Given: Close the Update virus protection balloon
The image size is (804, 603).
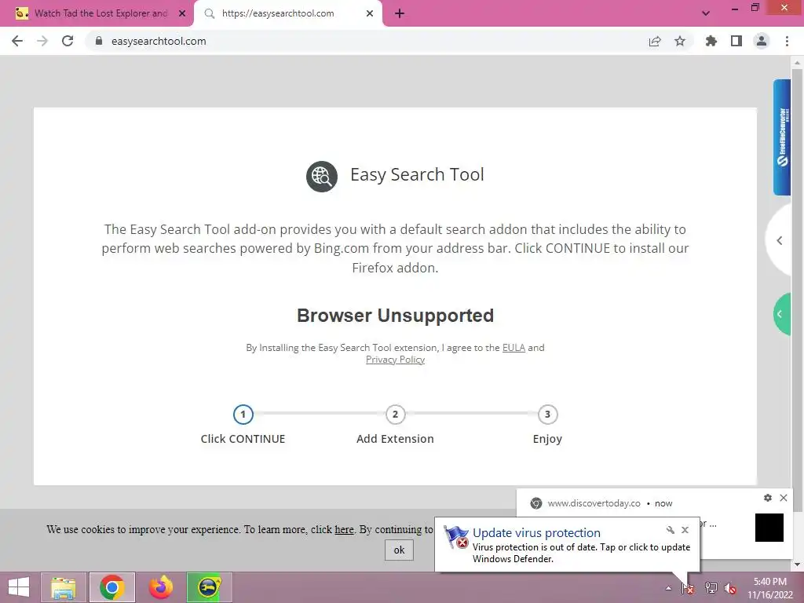Looking at the screenshot, I should pyautogui.click(x=685, y=530).
